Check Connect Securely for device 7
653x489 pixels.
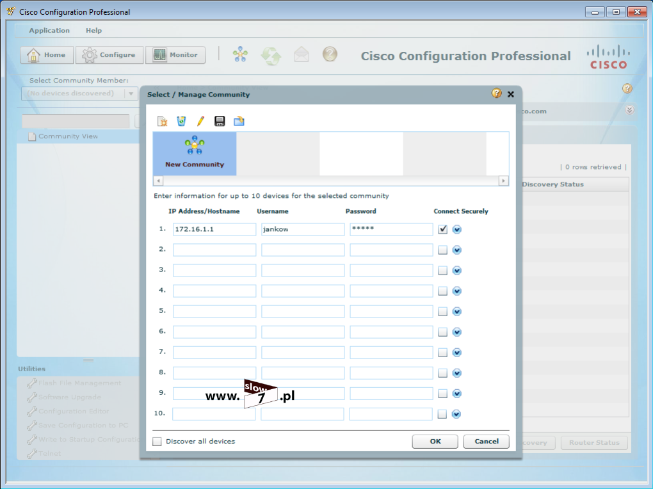(x=442, y=353)
